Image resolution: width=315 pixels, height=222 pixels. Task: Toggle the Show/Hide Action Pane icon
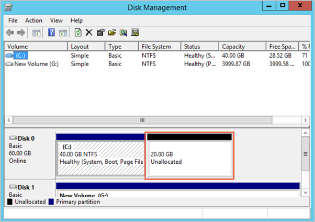pyautogui.click(x=63, y=33)
